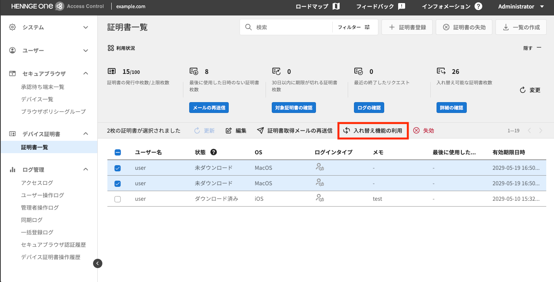Click the ログの確認 button

click(369, 108)
